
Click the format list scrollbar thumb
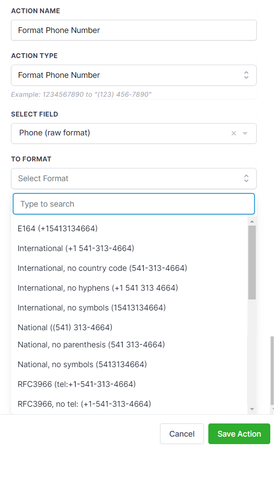(252, 262)
